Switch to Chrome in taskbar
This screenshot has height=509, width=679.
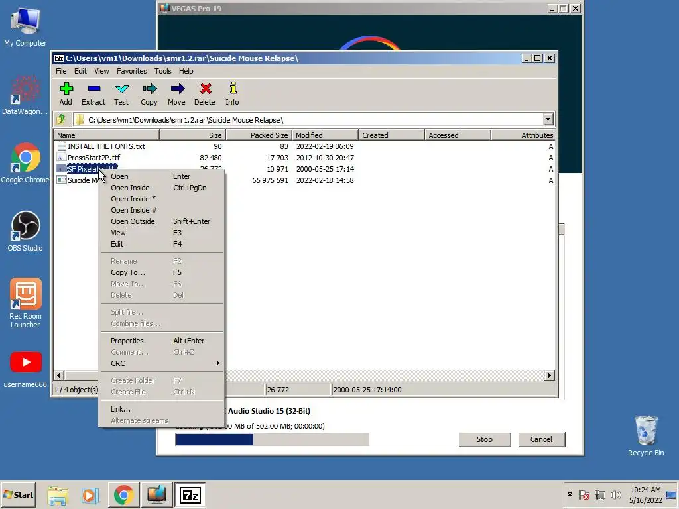(123, 495)
